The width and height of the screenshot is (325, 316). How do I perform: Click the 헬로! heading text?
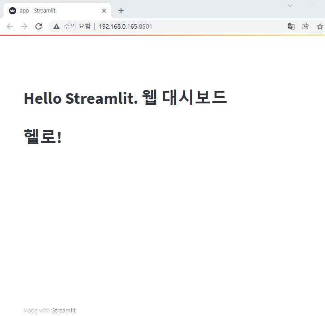pos(43,136)
